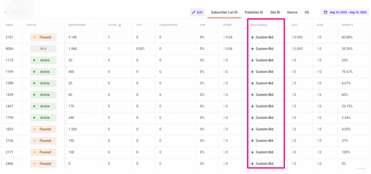Click the pencil icon on Edit button
Image resolution: width=371 pixels, height=174 pixels.
[x=193, y=12]
